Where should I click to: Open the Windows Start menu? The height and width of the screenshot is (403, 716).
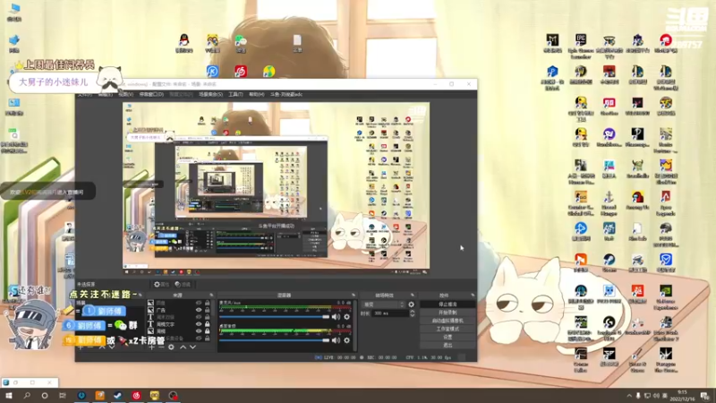tap(9, 396)
